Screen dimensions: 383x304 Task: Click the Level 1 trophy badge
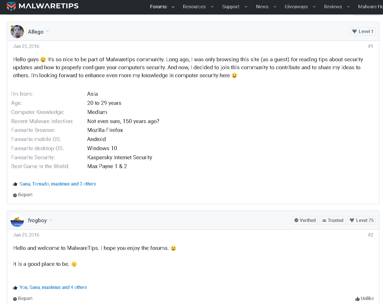click(x=362, y=31)
